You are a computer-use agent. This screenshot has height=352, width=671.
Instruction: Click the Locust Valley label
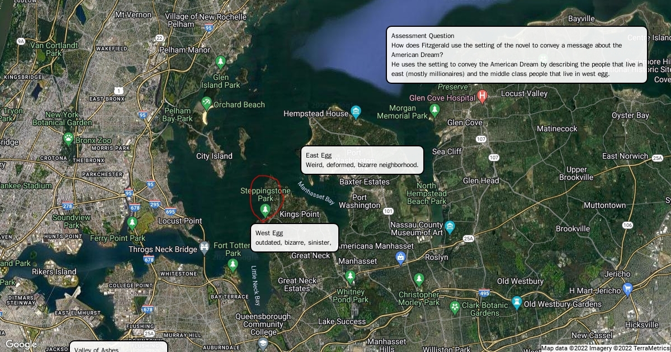[x=524, y=93]
